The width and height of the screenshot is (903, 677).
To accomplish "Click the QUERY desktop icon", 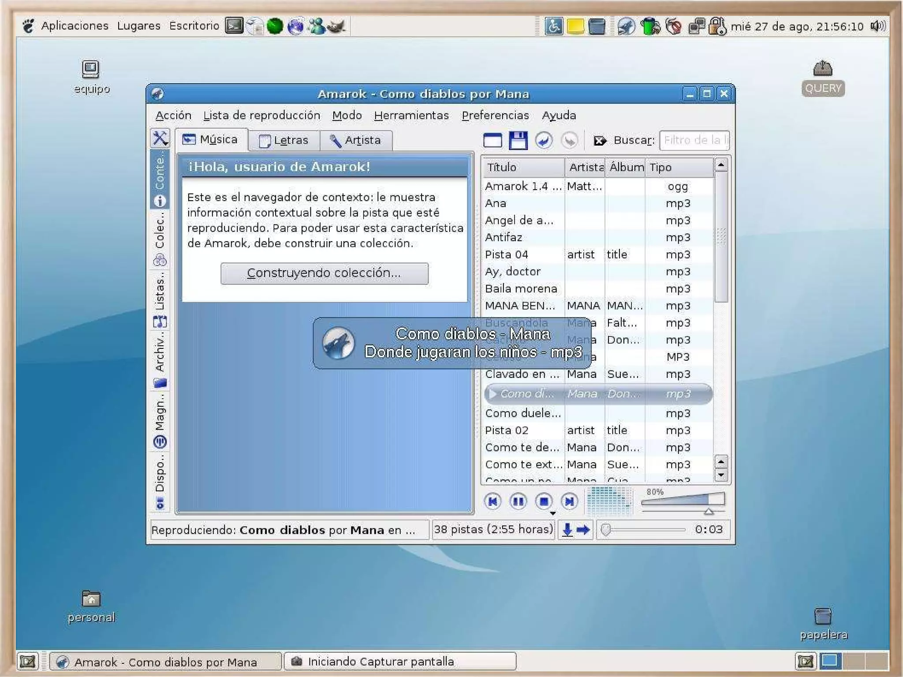I will point(823,78).
